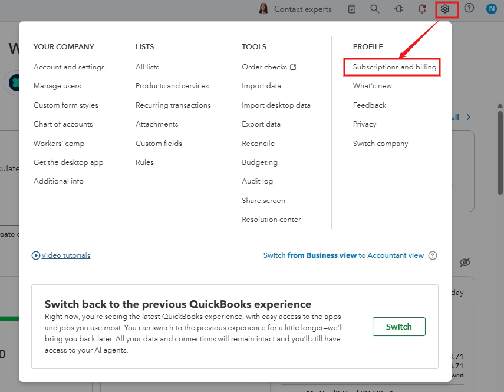The image size is (504, 392).
Task: Click the search magnifier icon
Action: [375, 9]
